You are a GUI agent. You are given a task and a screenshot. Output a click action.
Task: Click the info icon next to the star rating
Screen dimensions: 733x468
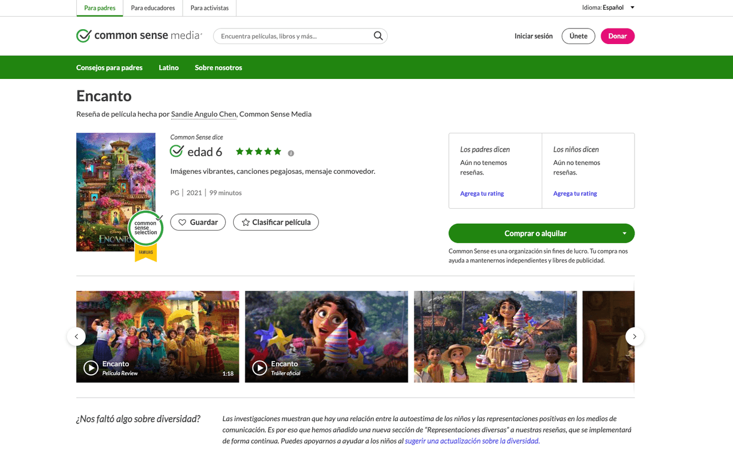tap(290, 153)
